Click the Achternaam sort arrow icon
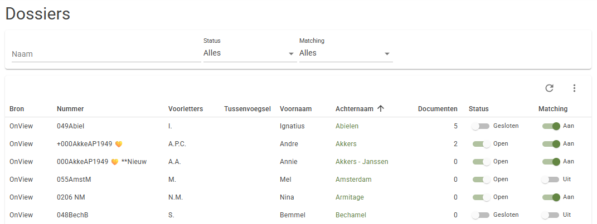This screenshot has width=597, height=224. (x=380, y=108)
